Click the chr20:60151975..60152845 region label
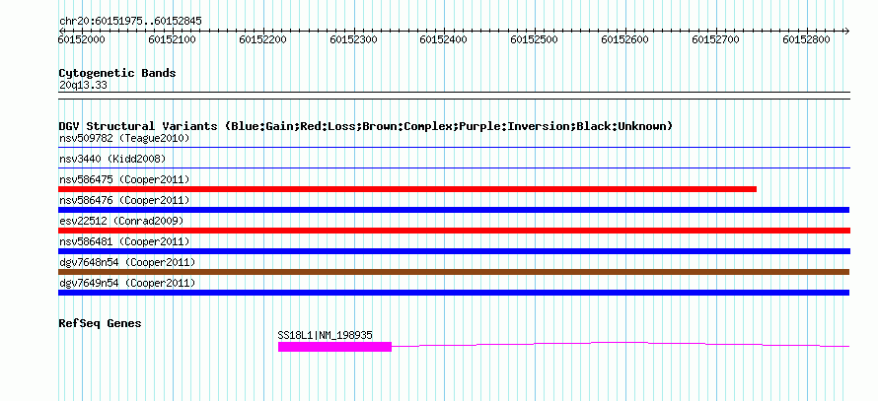Viewport: 878px width, 401px height. pos(130,22)
